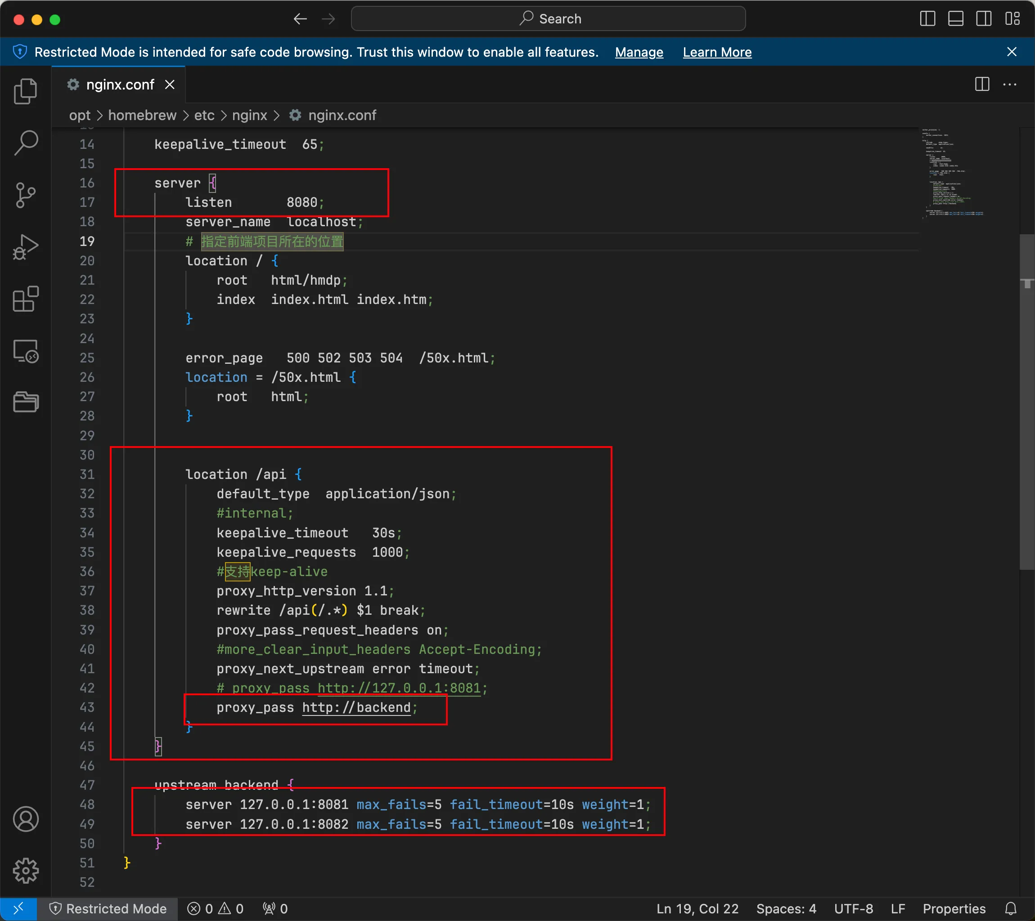The height and width of the screenshot is (921, 1035).
Task: Open the Explorer view in activity bar
Action: pos(25,92)
